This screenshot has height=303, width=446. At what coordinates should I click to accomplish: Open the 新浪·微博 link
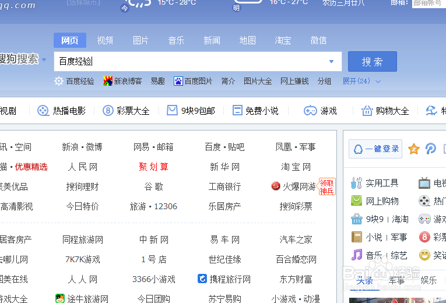[x=82, y=147]
